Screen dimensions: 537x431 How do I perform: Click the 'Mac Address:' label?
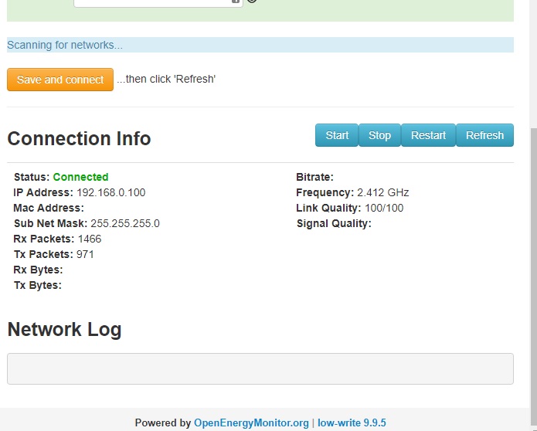(49, 208)
